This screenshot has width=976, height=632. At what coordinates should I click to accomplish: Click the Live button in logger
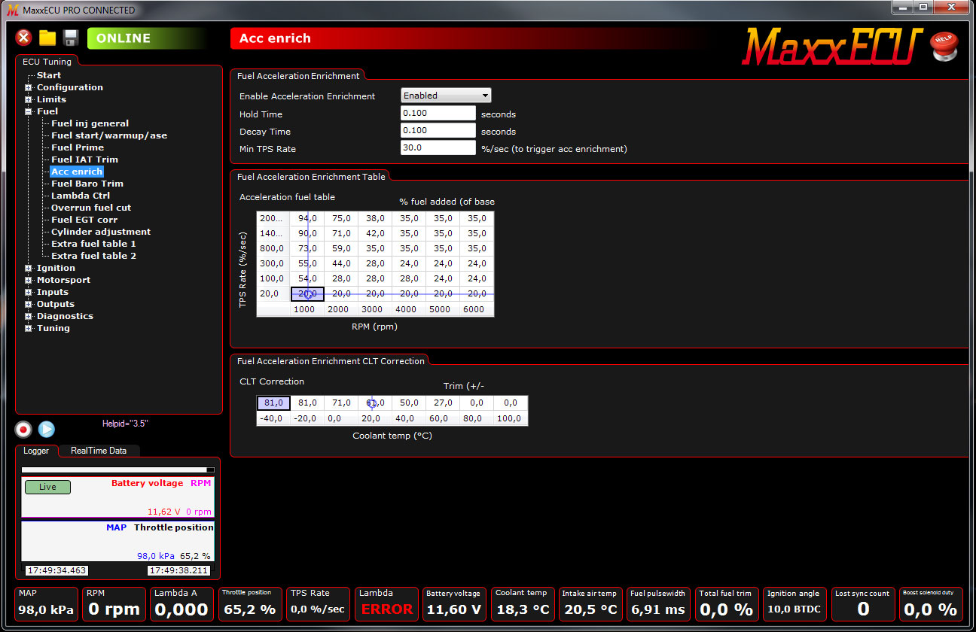47,487
